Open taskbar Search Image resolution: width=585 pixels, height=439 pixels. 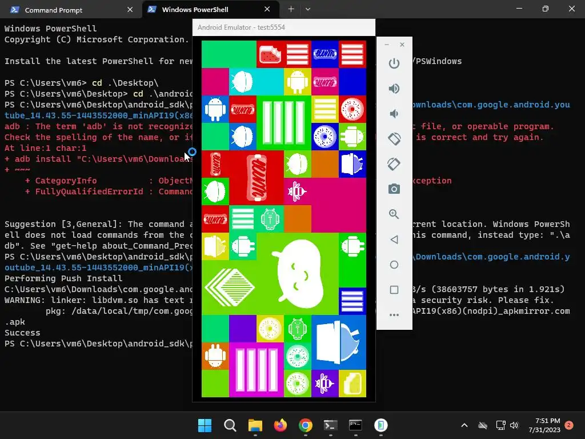click(x=230, y=425)
